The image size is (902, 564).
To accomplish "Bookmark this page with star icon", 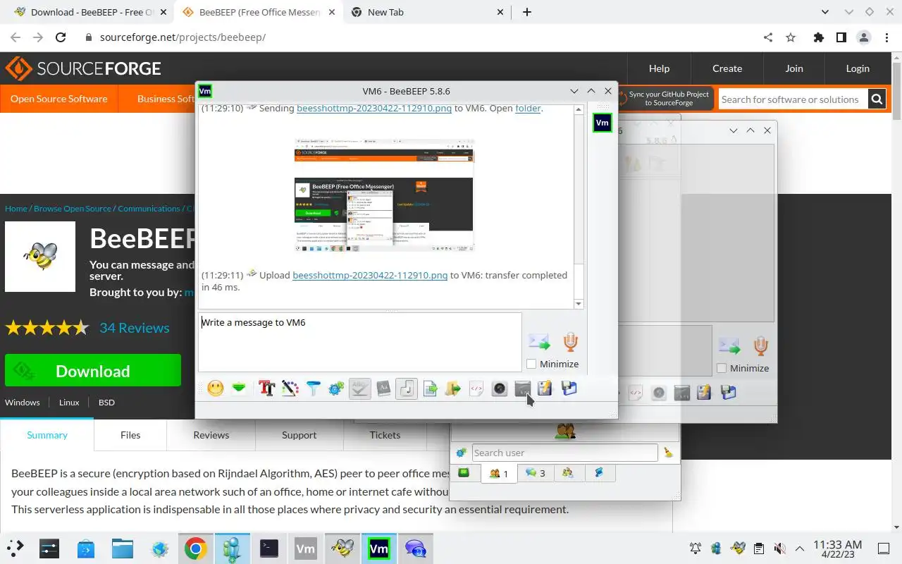I will [x=791, y=37].
